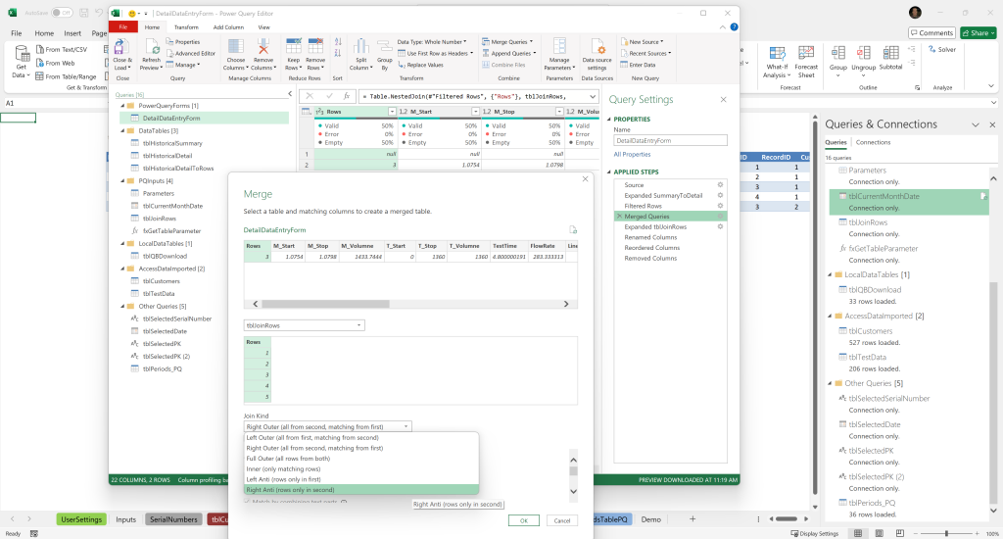Click the Subtotal icon in Excel
1003x539 pixels.
pos(890,53)
